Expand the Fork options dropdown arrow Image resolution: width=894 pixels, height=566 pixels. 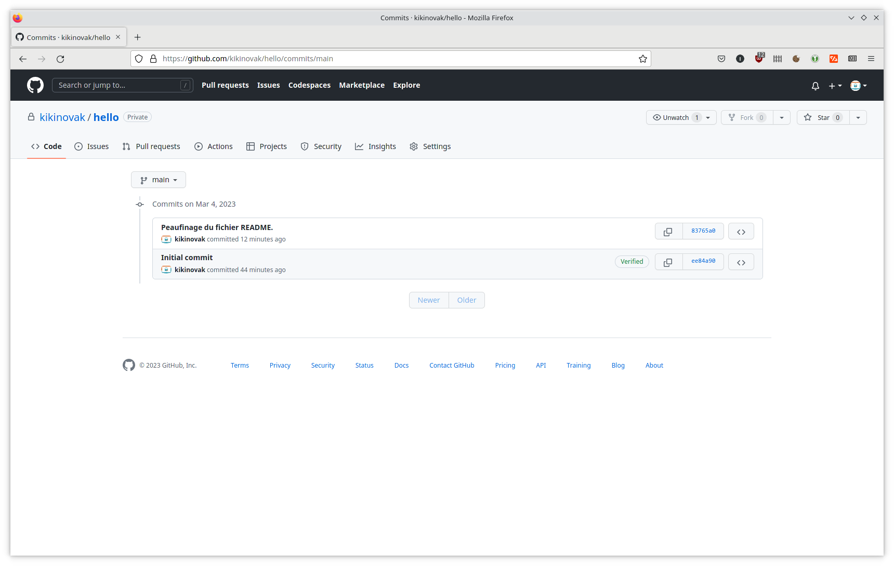pyautogui.click(x=782, y=117)
